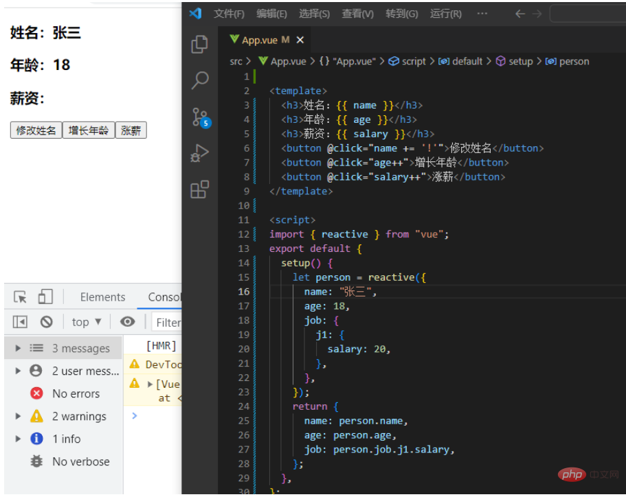Image resolution: width=626 pixels, height=497 pixels.
Task: Click the verbose bug icon
Action: 36,461
